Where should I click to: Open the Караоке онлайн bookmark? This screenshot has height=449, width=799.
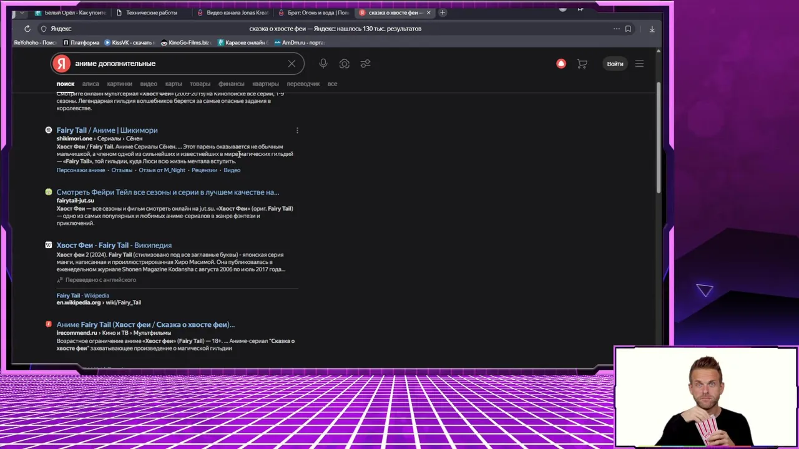click(243, 43)
